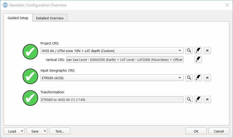Click in the Vertical CRS text field
Screen dimensions: 233x138
pos(125,60)
